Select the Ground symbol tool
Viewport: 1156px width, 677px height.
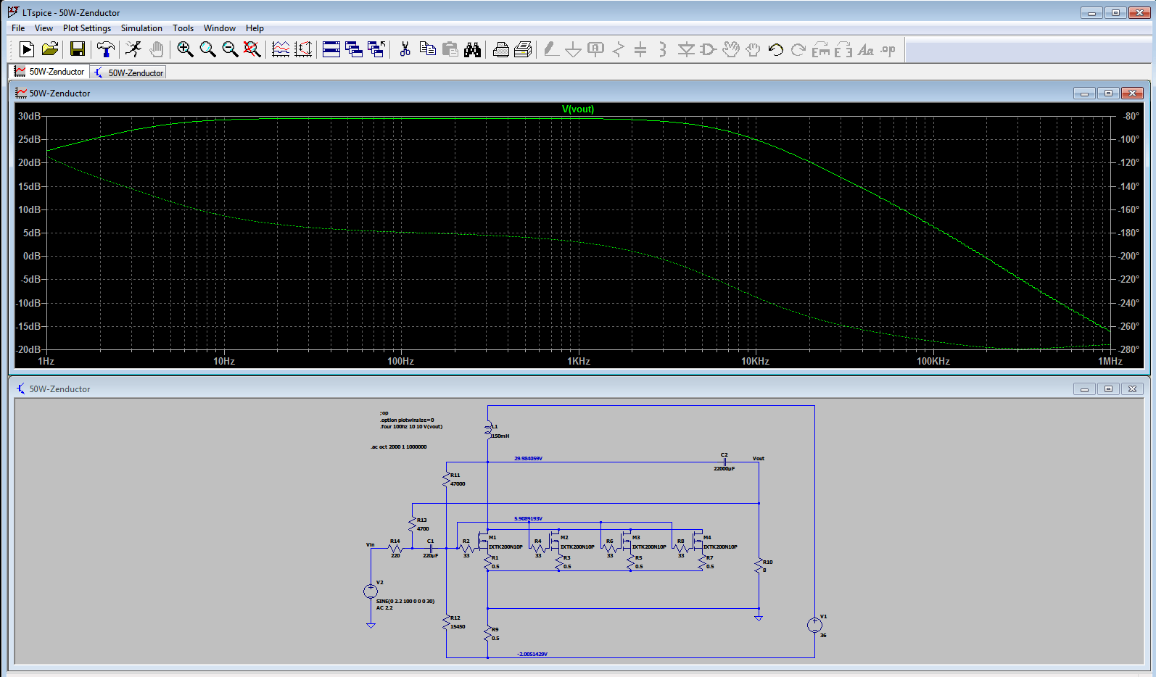pyautogui.click(x=573, y=49)
